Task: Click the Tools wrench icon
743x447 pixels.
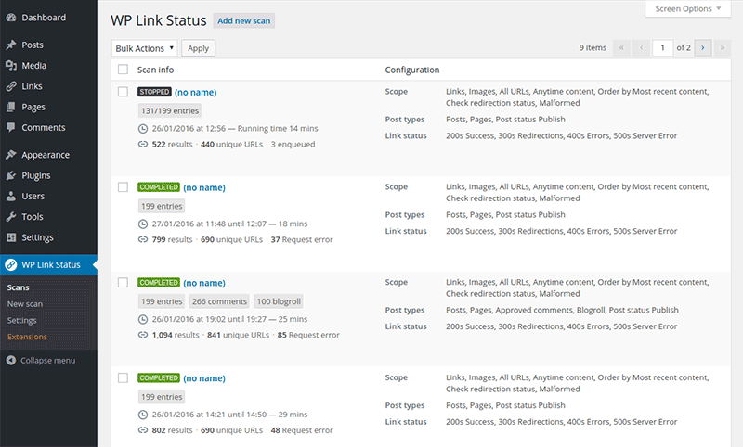Action: (10, 217)
